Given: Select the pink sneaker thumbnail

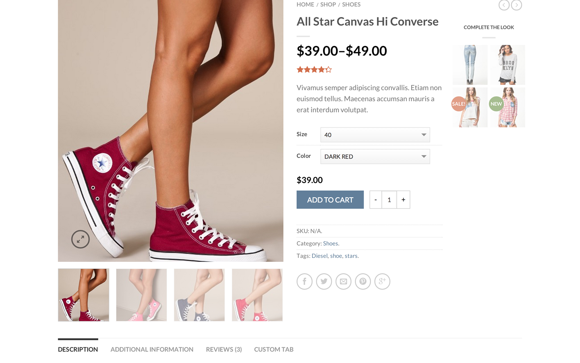Looking at the screenshot, I should point(141,295).
